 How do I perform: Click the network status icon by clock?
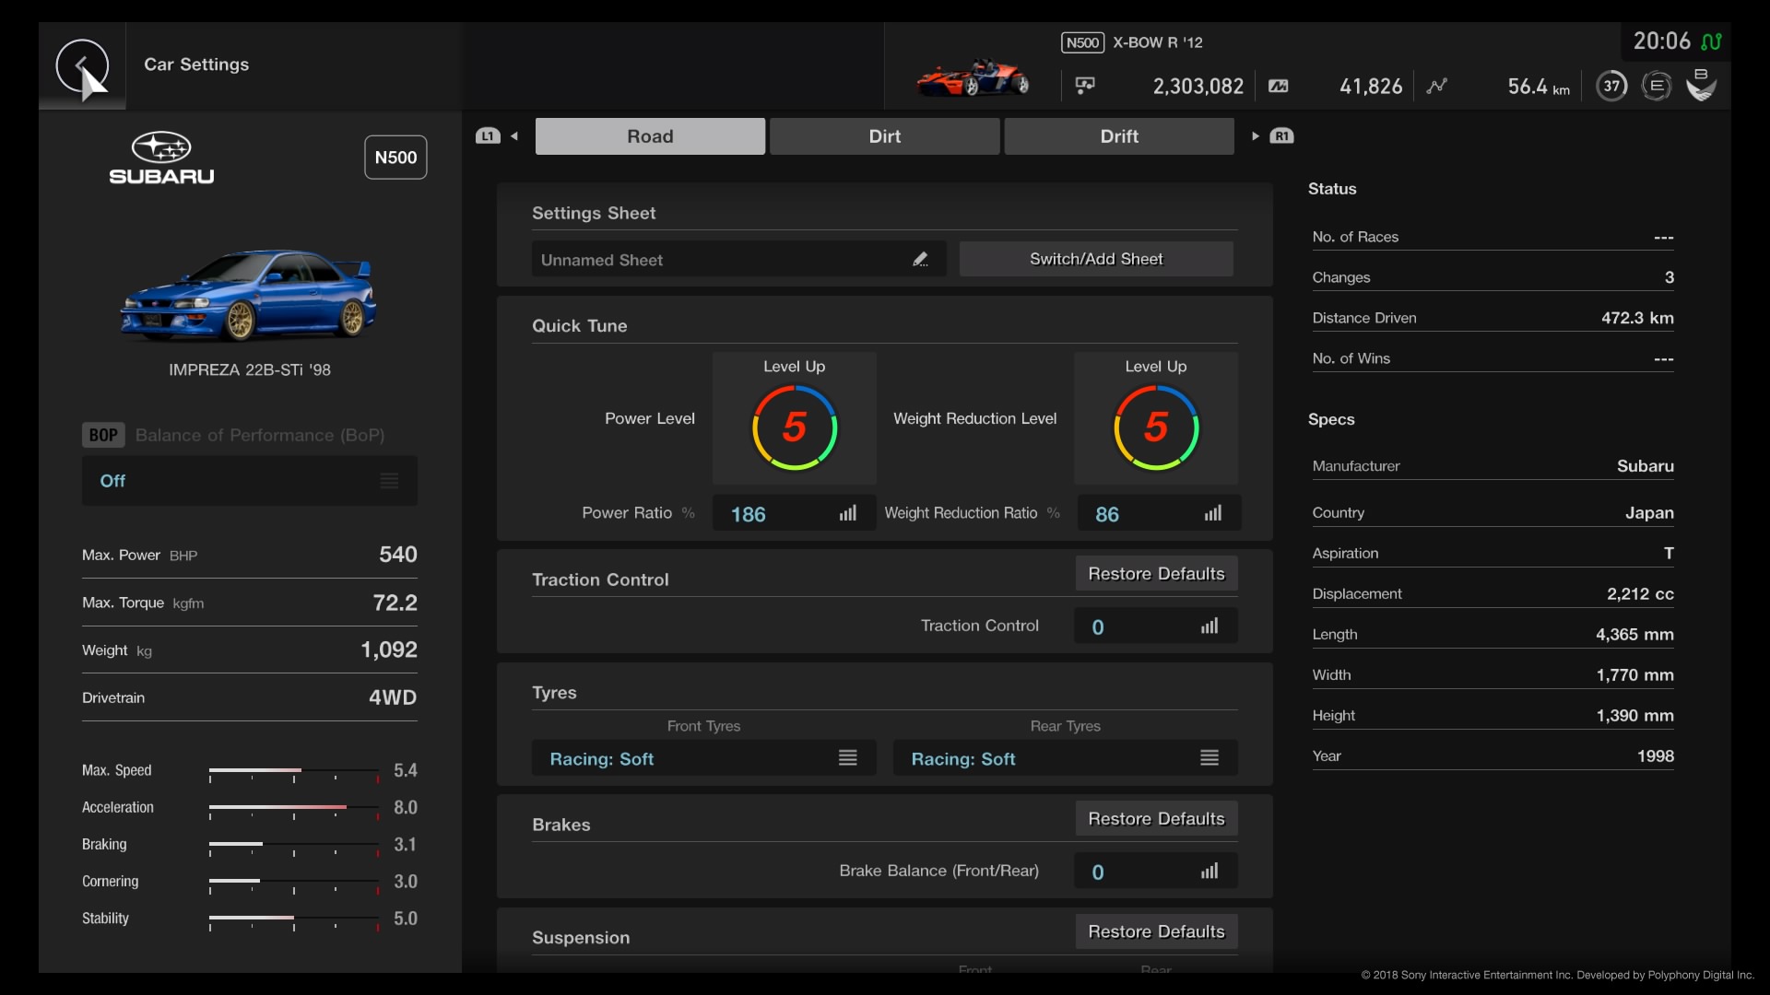(1711, 41)
